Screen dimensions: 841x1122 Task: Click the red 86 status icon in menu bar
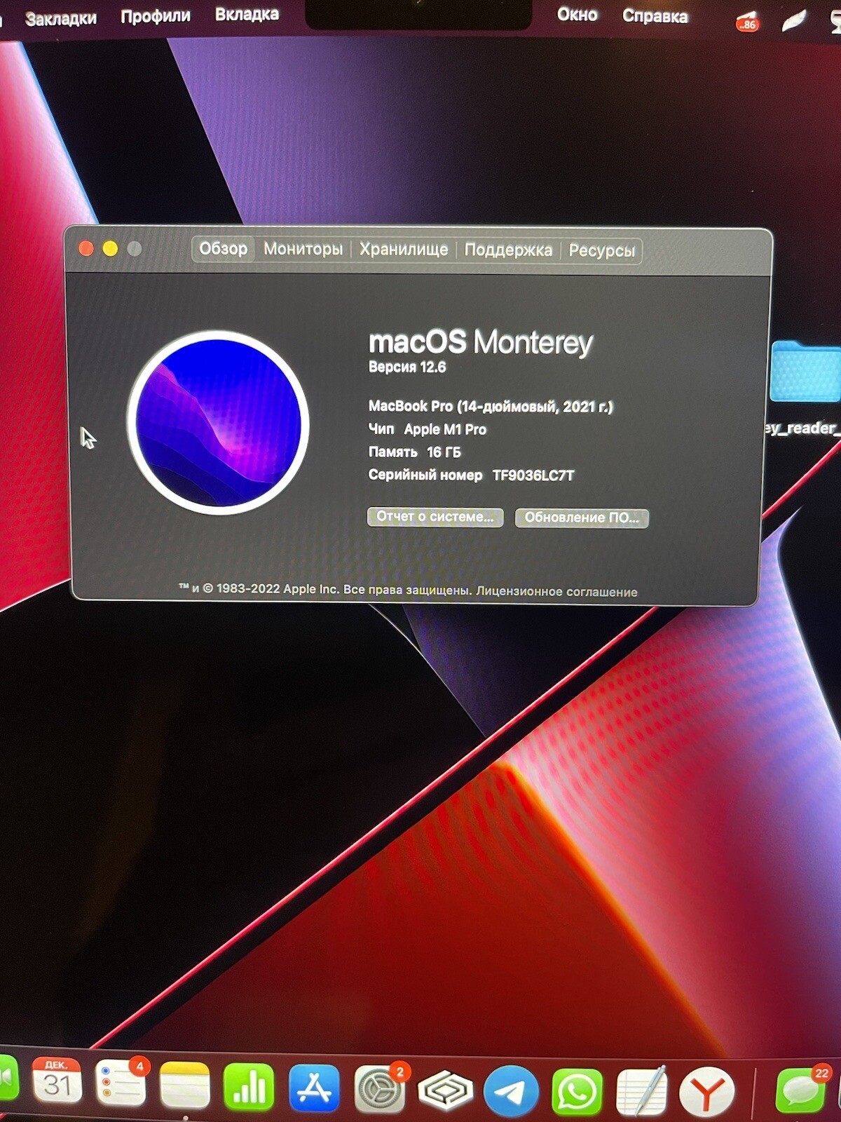[747, 21]
